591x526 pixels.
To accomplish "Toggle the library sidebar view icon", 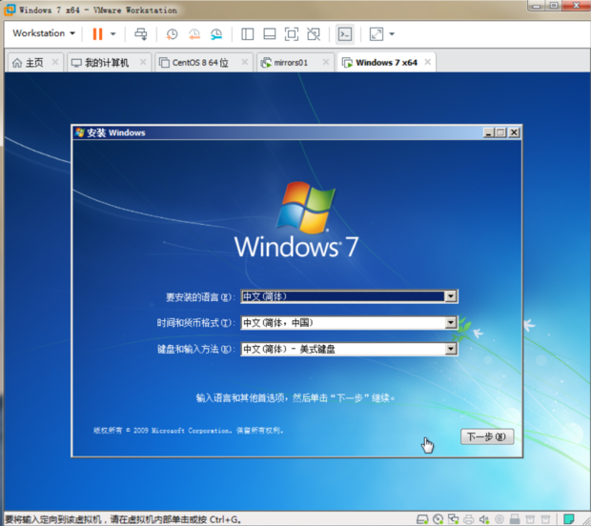I will [247, 34].
